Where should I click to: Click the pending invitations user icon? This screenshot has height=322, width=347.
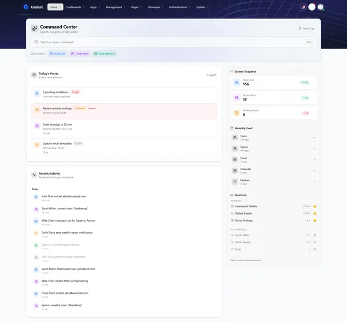[37, 93]
